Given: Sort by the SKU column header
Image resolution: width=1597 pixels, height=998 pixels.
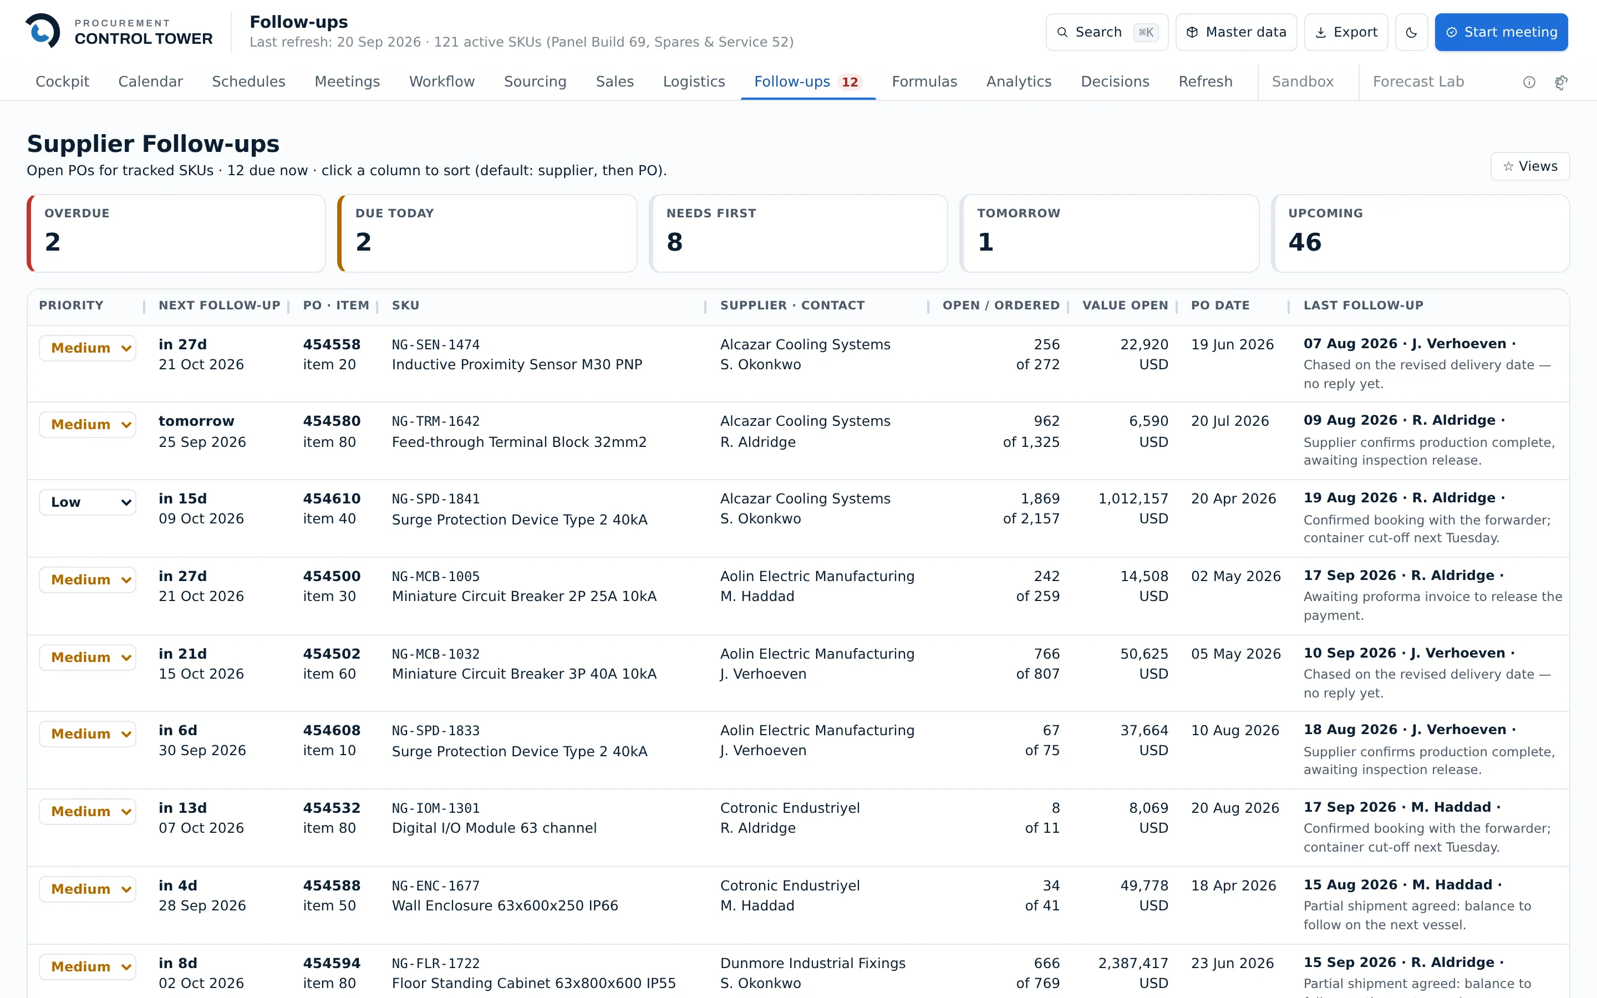Looking at the screenshot, I should [405, 305].
